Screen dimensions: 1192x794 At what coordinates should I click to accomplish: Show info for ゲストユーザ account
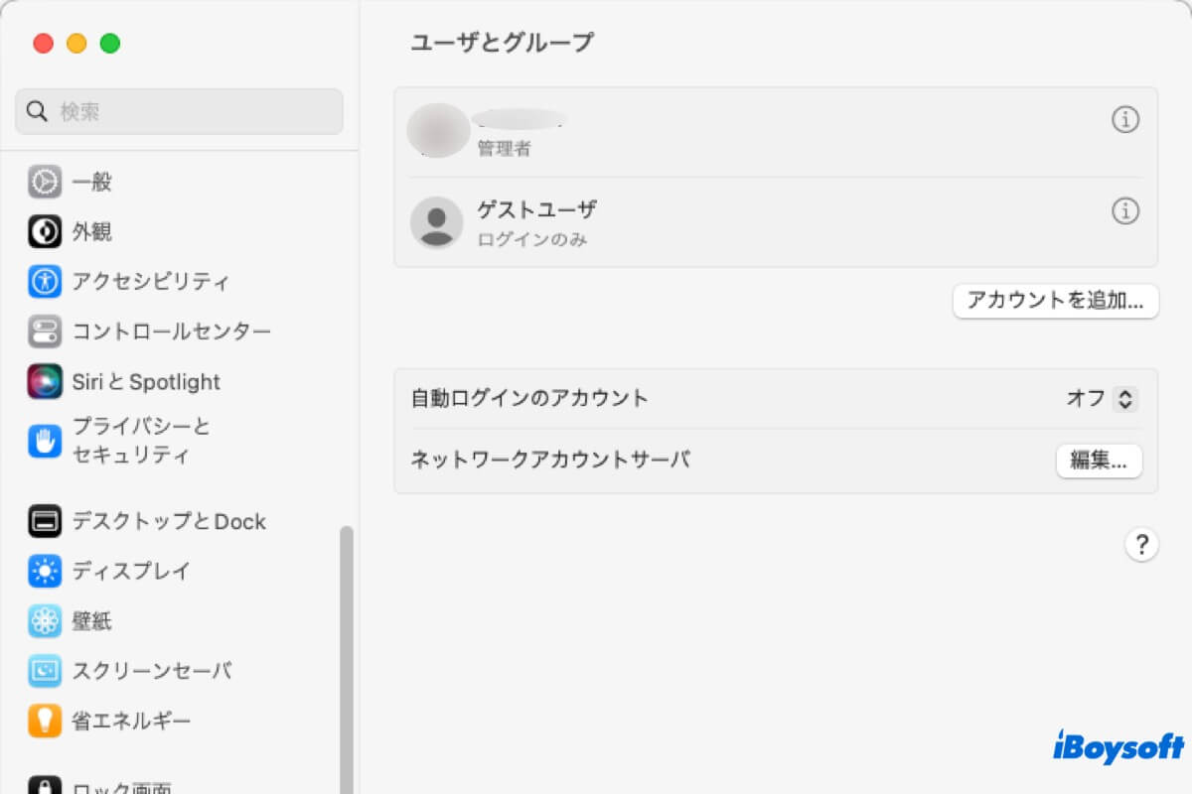coord(1125,211)
